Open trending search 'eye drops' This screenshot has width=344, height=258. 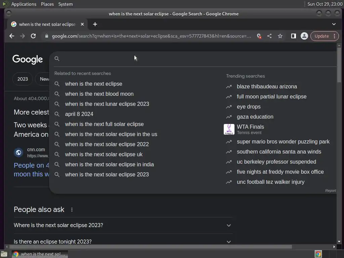249,106
